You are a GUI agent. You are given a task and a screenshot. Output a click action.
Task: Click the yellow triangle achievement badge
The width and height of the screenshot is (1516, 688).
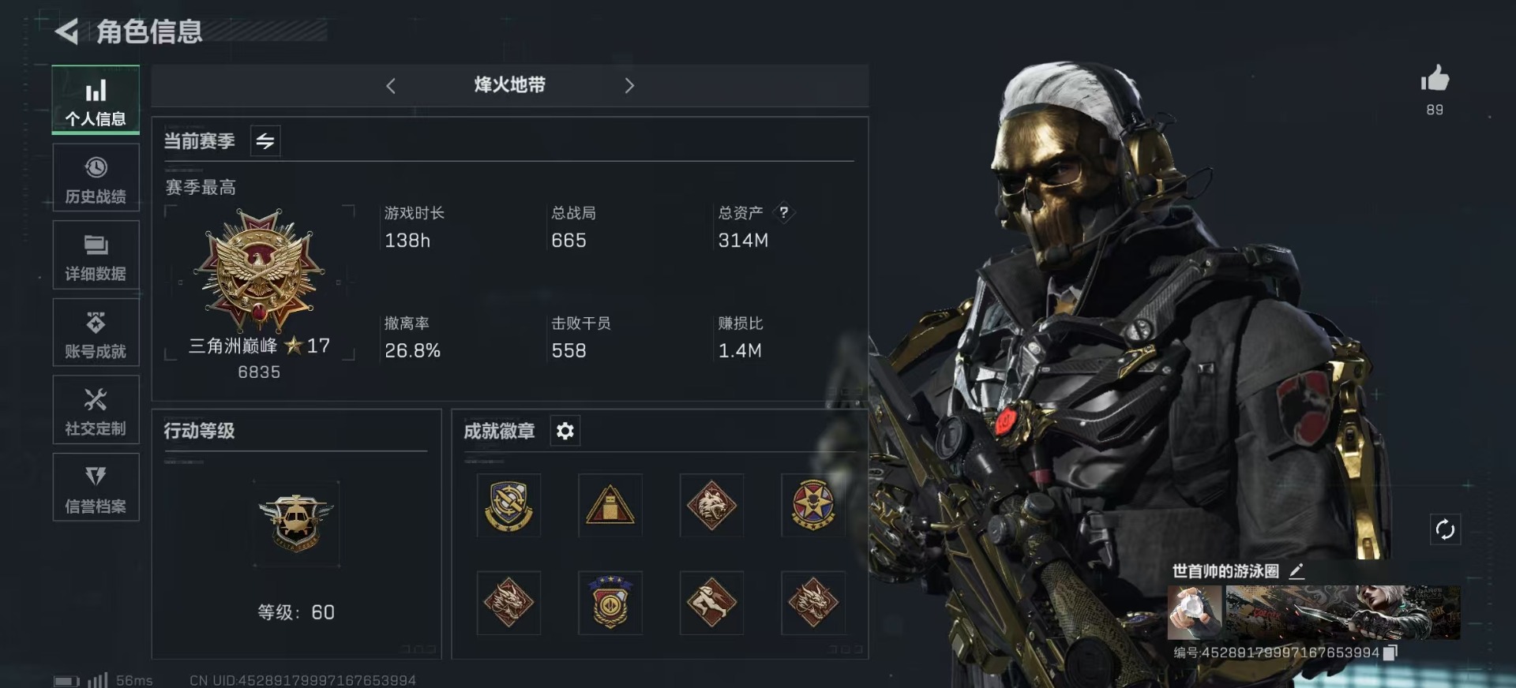pyautogui.click(x=610, y=506)
